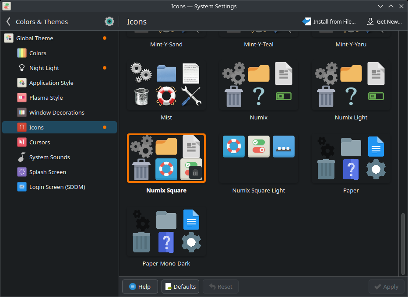Click the Defaults button
The height and width of the screenshot is (297, 408).
180,287
